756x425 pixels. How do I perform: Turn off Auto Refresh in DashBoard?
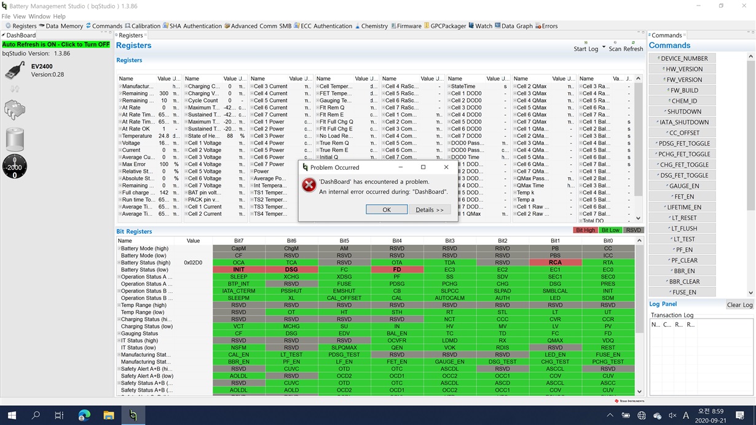click(x=56, y=44)
